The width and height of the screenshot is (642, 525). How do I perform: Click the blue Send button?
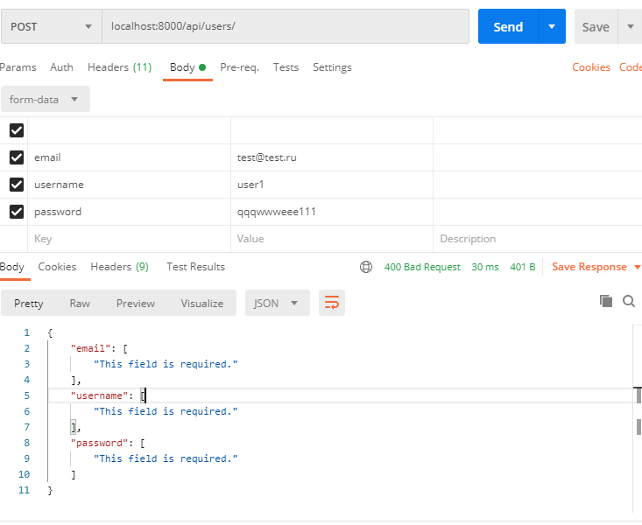coord(508,26)
